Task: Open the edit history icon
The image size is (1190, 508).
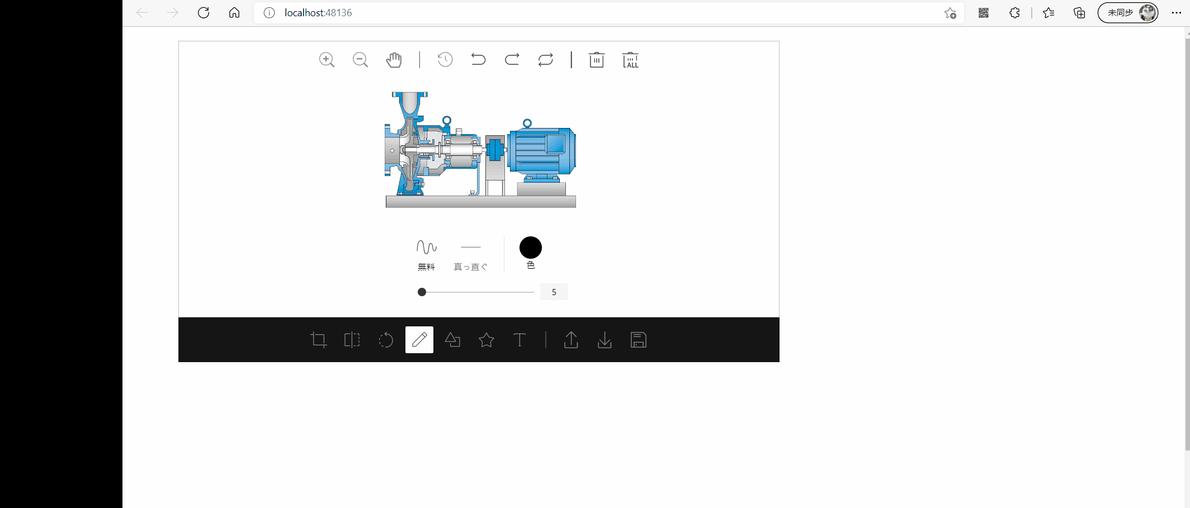Action: [445, 59]
